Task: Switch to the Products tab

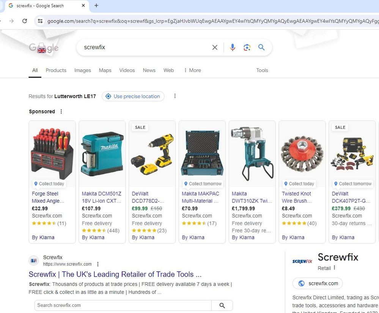Action: tap(56, 70)
